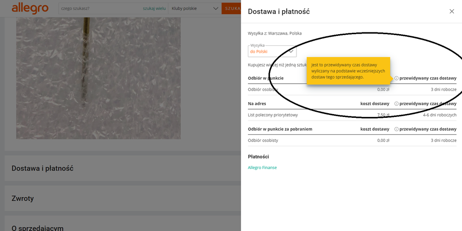Click the '4-6 dni roboczych' value
Screen dimensions: 462x231
[x=440, y=115]
